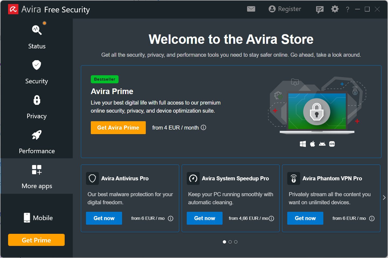
Task: Go to the Privacy sidebar section
Action: (37, 106)
